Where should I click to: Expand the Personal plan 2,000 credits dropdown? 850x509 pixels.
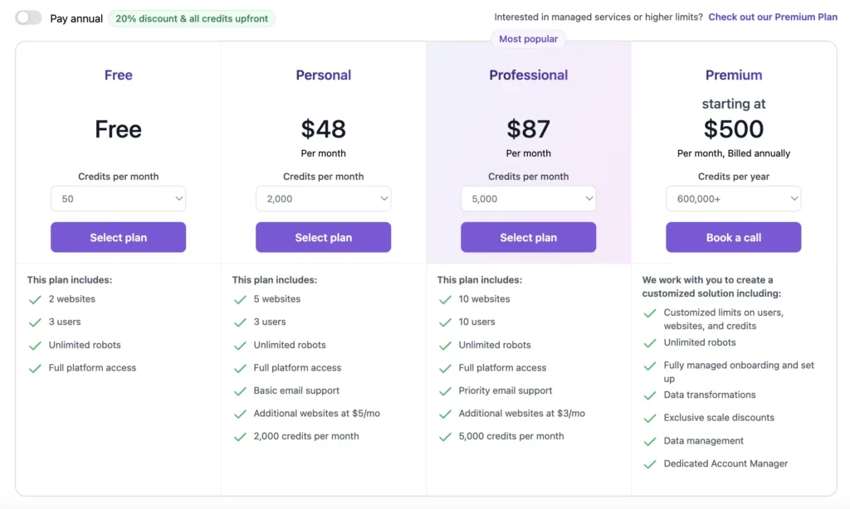pyautogui.click(x=323, y=199)
